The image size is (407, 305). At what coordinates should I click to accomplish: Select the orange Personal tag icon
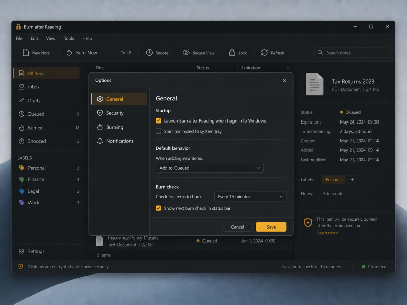click(22, 168)
